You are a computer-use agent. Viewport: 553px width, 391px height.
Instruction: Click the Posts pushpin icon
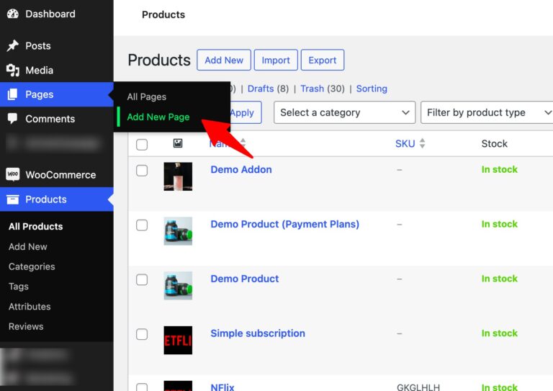[x=12, y=45]
